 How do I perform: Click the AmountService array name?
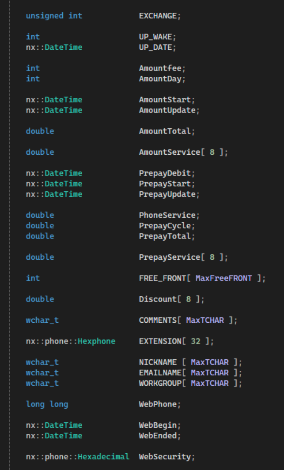[169, 152]
